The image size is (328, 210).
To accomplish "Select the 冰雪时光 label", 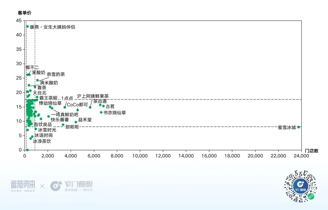I will [x=47, y=130].
